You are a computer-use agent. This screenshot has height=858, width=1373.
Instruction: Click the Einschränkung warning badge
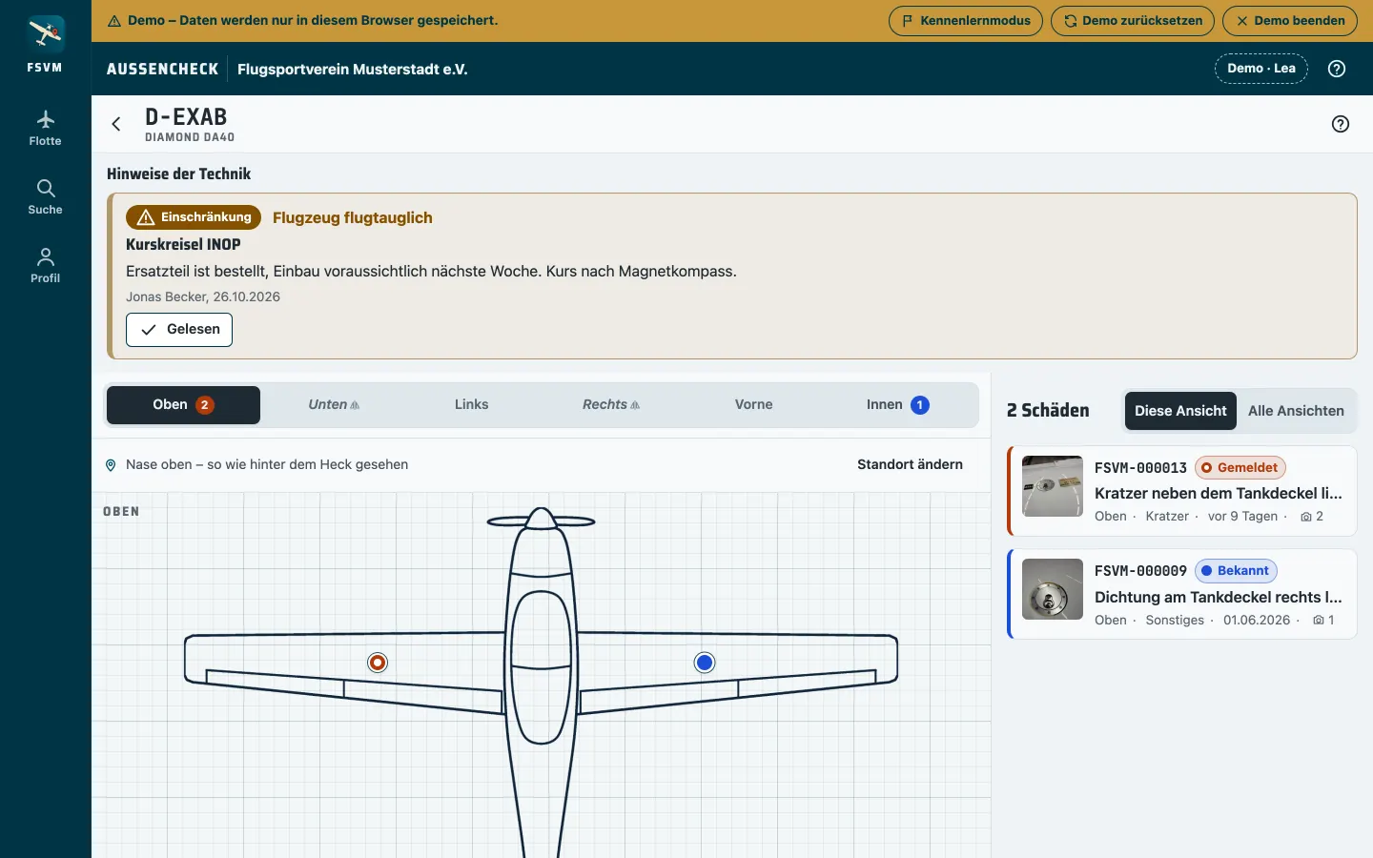194,217
